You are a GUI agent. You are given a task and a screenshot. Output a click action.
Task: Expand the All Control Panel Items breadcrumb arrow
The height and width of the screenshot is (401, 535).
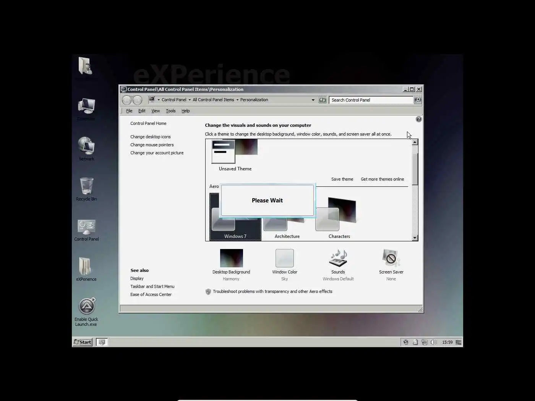click(x=237, y=100)
